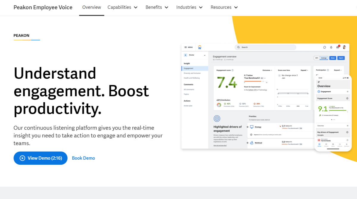Viewport: 357px width, 199px height.
Task: Expand the Benefits dropdown menu
Action: click(157, 7)
